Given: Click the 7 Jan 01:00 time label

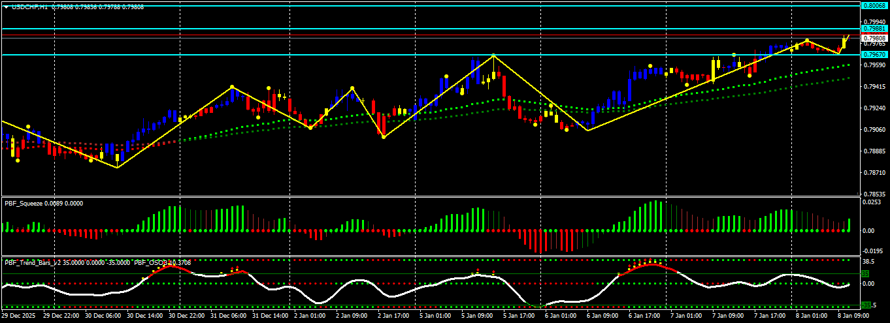Looking at the screenshot, I should coord(687,316).
